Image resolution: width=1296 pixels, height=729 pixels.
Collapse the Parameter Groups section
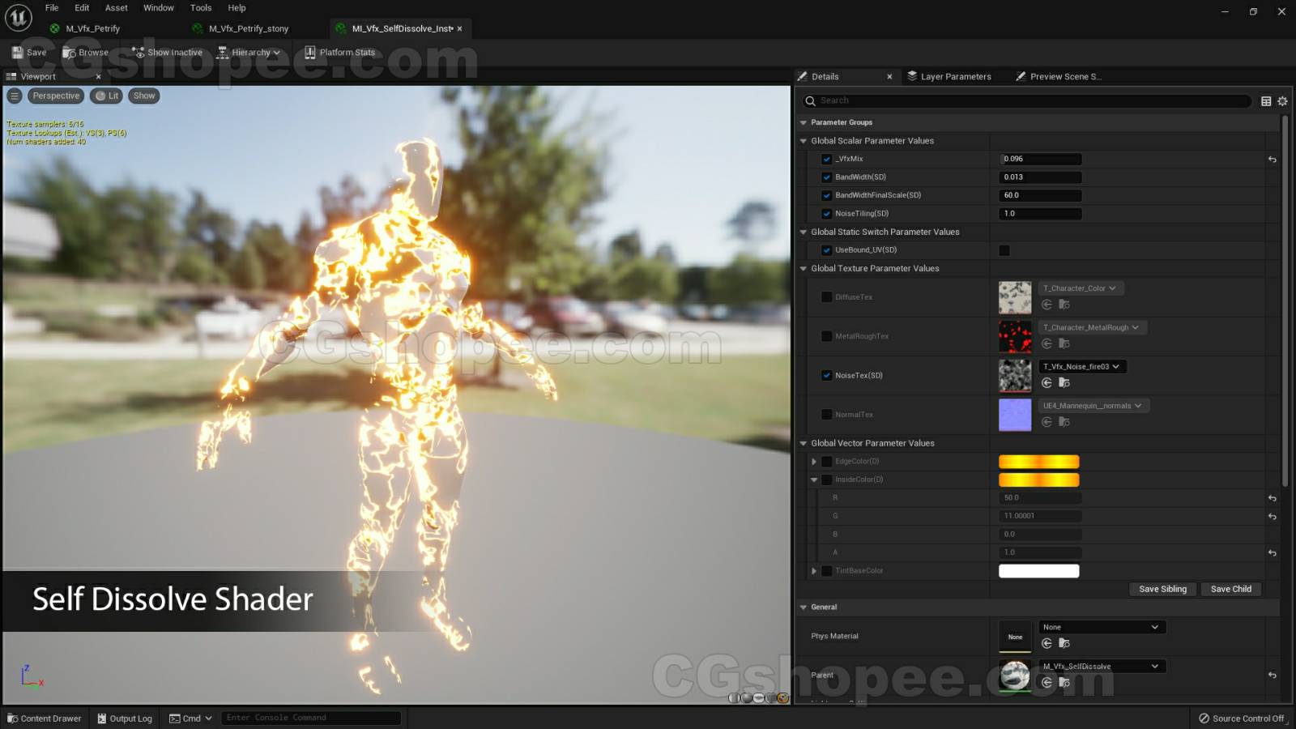(x=804, y=122)
